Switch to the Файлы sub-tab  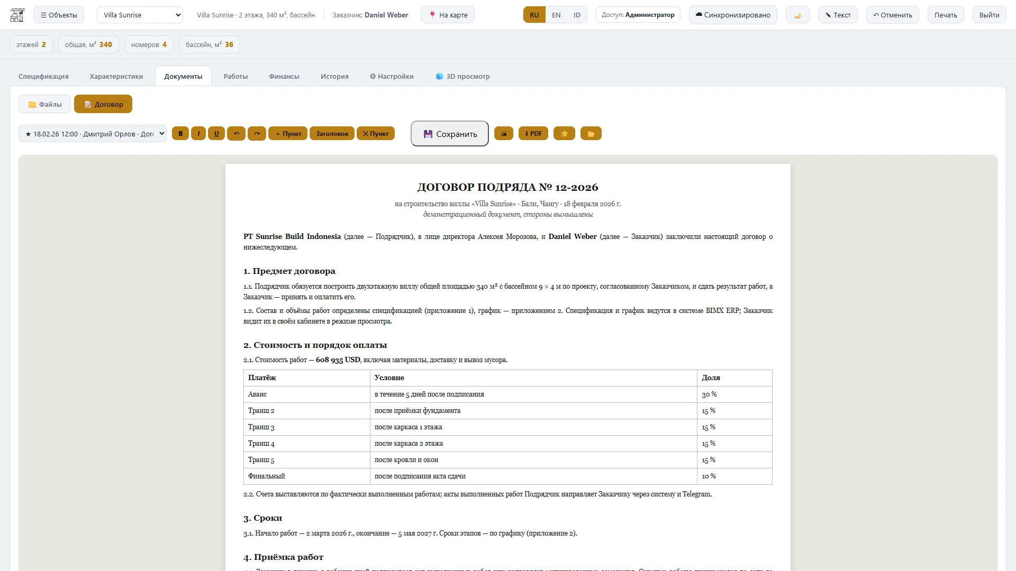click(x=45, y=104)
